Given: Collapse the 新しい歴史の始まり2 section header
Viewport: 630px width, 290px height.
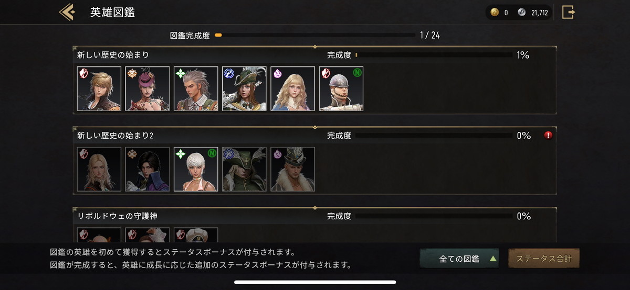Looking at the screenshot, I should (315, 135).
